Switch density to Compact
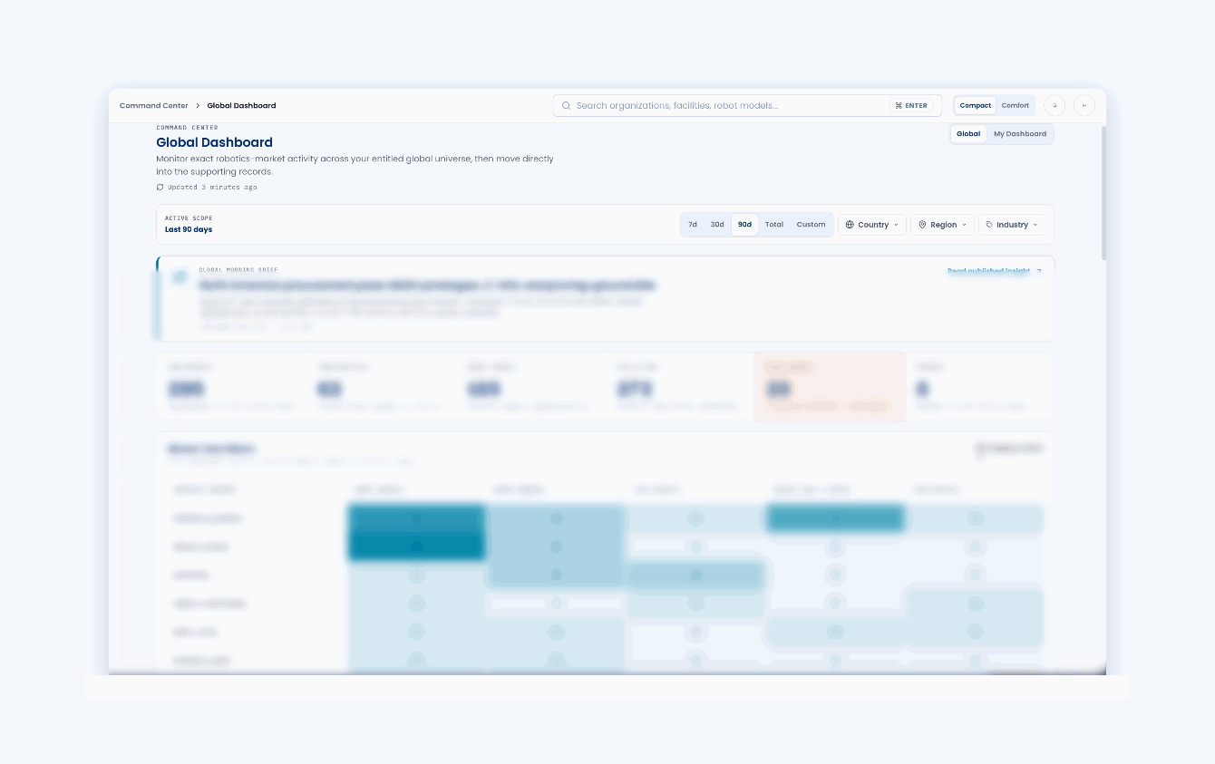 pos(976,105)
